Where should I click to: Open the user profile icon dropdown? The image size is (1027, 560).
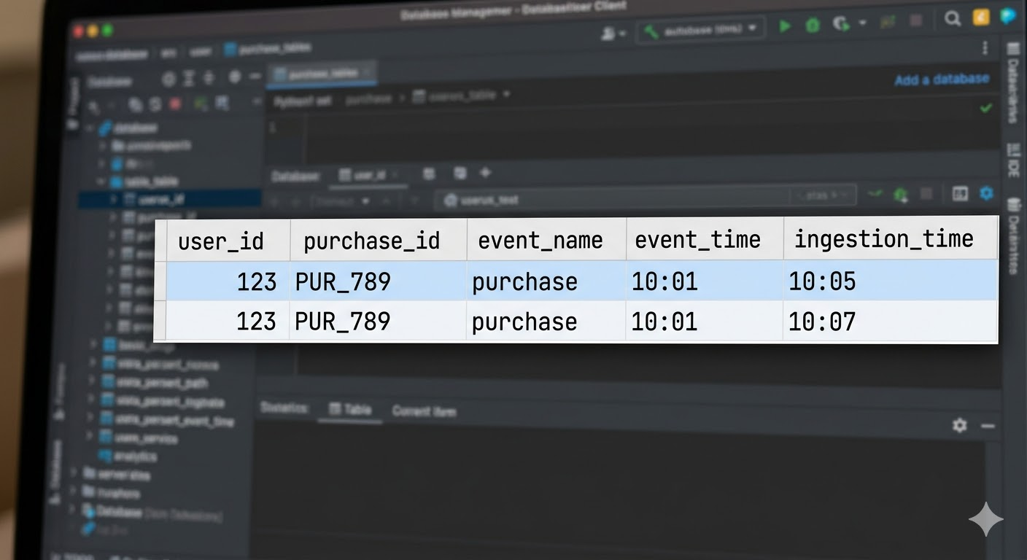(x=613, y=33)
